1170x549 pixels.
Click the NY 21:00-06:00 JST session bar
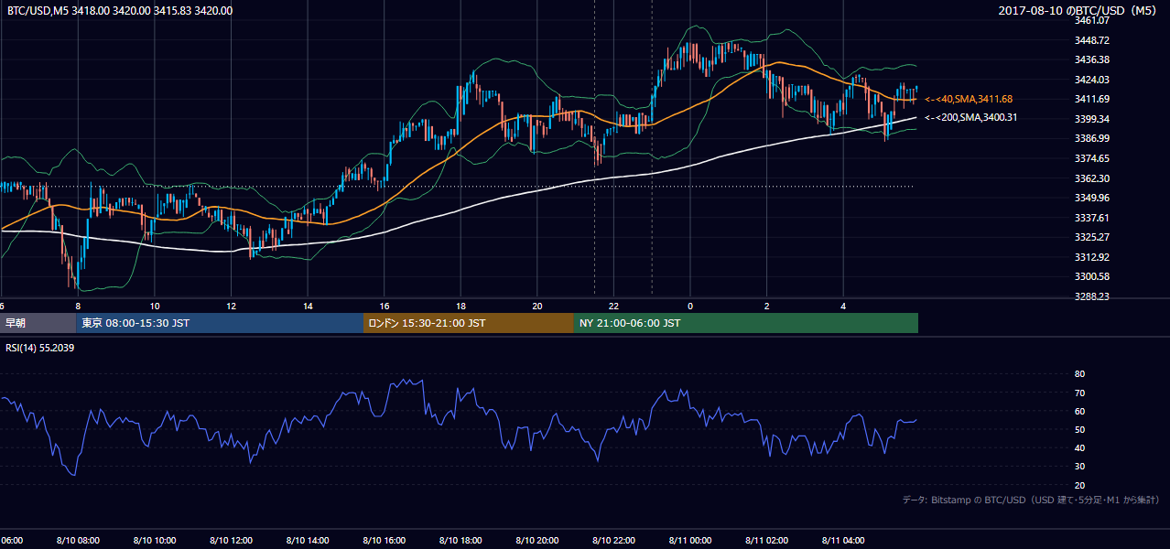click(746, 323)
